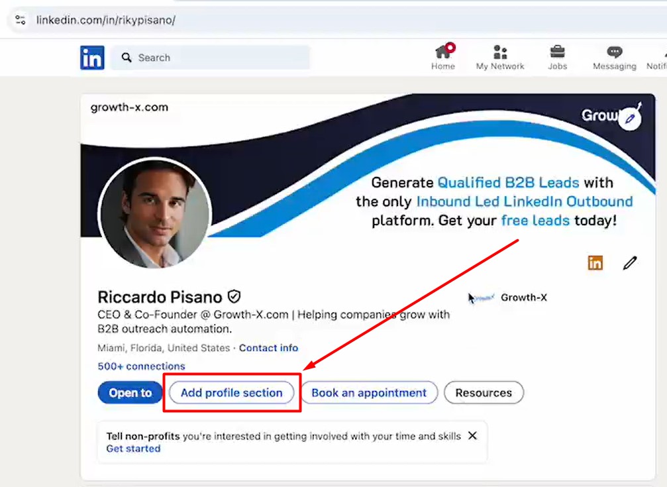Open the Resources button
The image size is (667, 487).
point(484,392)
